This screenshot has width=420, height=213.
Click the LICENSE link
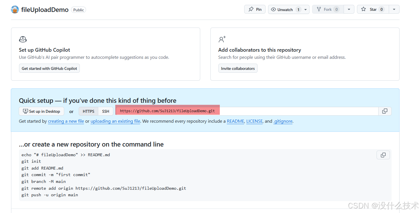click(254, 121)
